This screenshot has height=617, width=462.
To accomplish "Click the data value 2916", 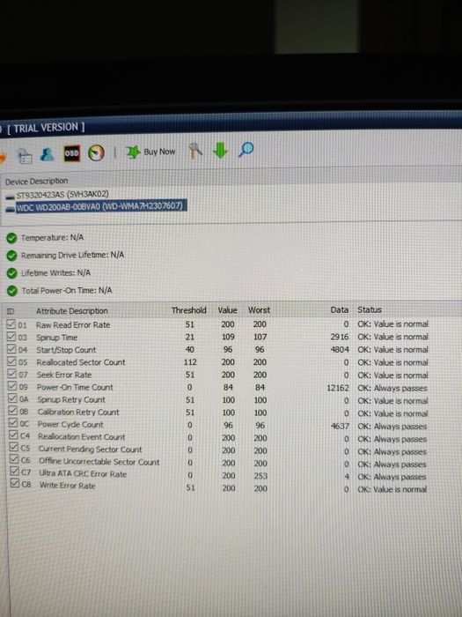I will point(340,337).
